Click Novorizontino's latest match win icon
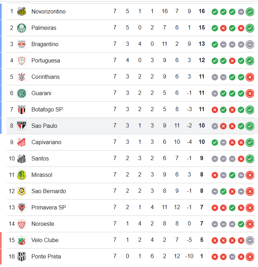The image size is (258, 267). click(250, 12)
